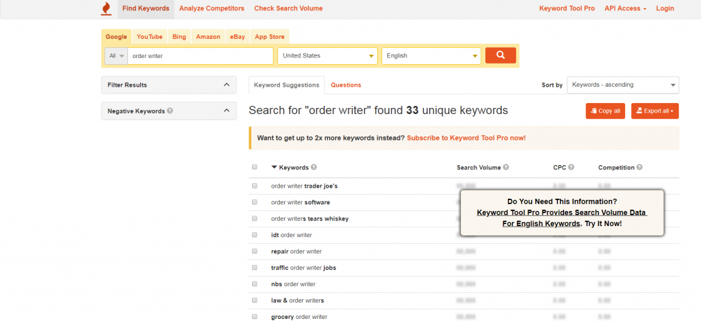
Task: Click keyword text 'law & order writers'
Action: pos(297,300)
